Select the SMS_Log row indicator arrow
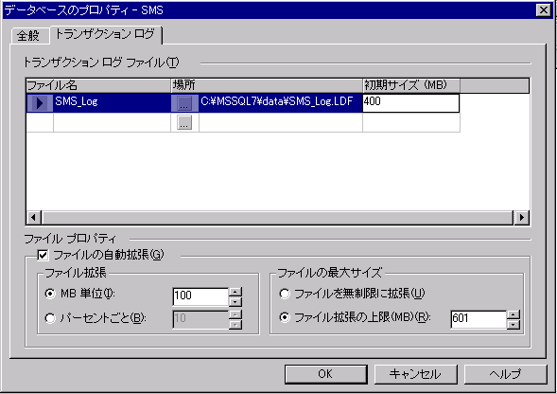Viewport: 557px width, 394px height. pos(40,103)
